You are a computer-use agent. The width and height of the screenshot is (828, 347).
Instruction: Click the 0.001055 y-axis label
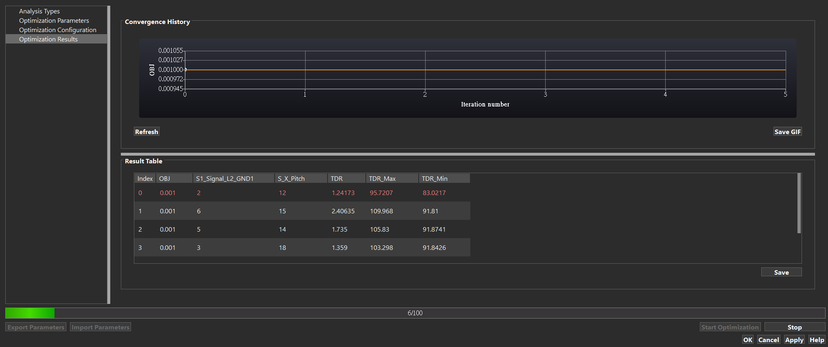(170, 51)
